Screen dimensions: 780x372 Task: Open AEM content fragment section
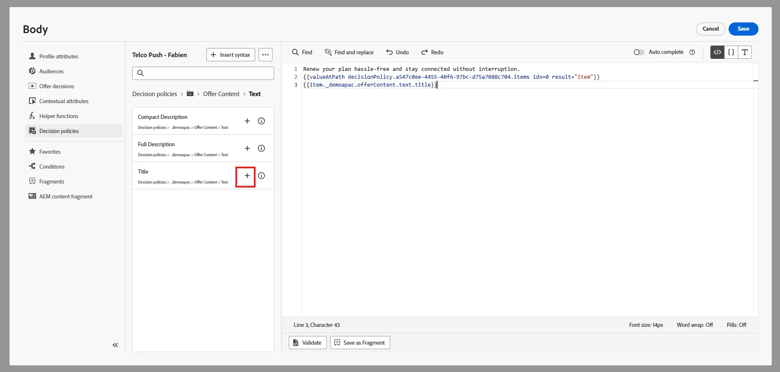[74, 196]
